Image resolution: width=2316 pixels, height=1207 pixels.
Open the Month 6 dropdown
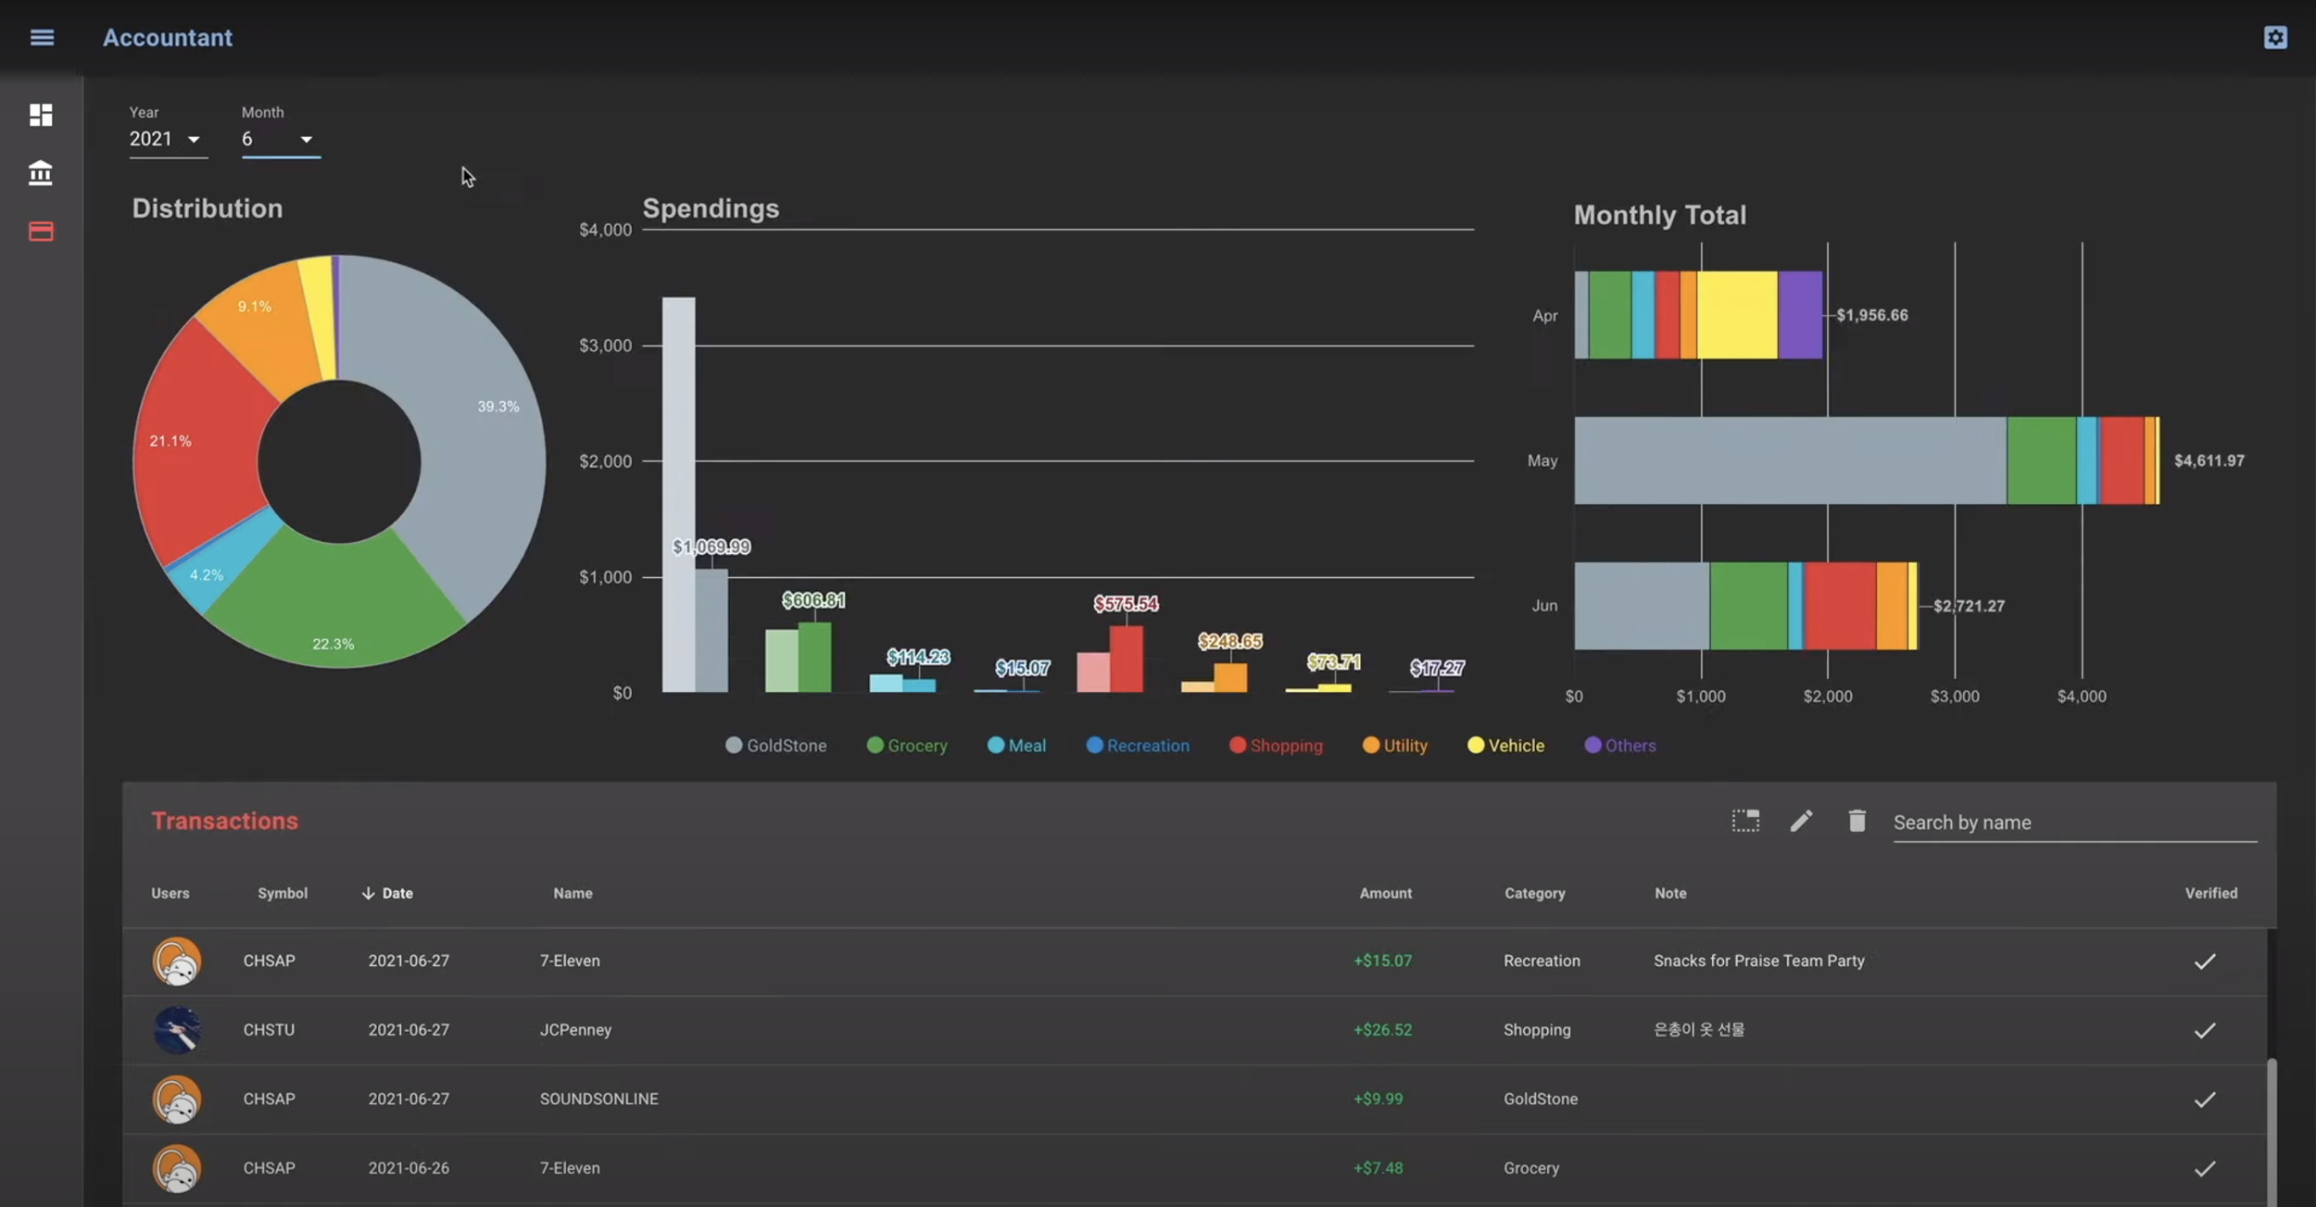click(281, 139)
